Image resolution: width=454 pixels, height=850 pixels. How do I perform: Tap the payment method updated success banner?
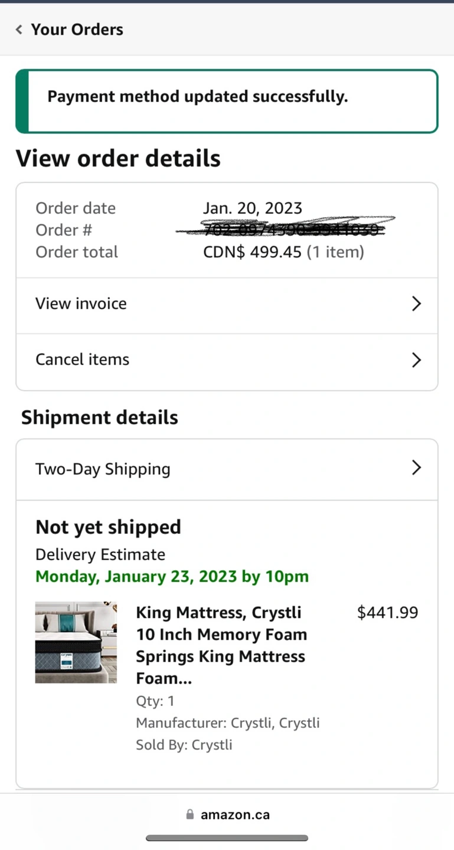tap(227, 101)
